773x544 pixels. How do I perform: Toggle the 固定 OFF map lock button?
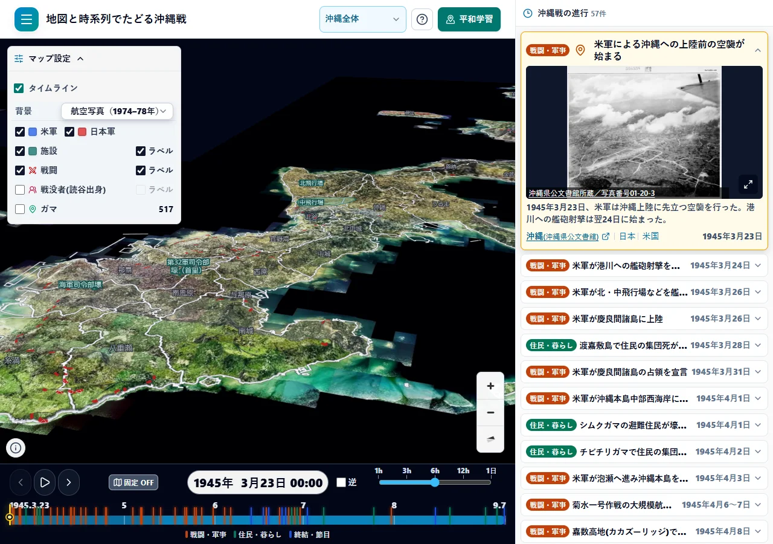[x=133, y=482]
